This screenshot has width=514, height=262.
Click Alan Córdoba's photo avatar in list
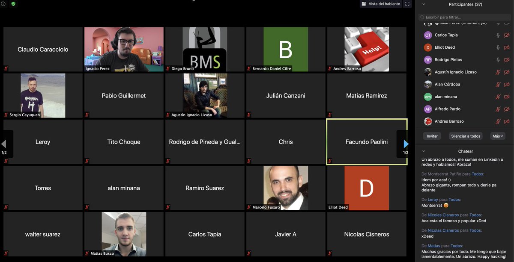tap(427, 85)
